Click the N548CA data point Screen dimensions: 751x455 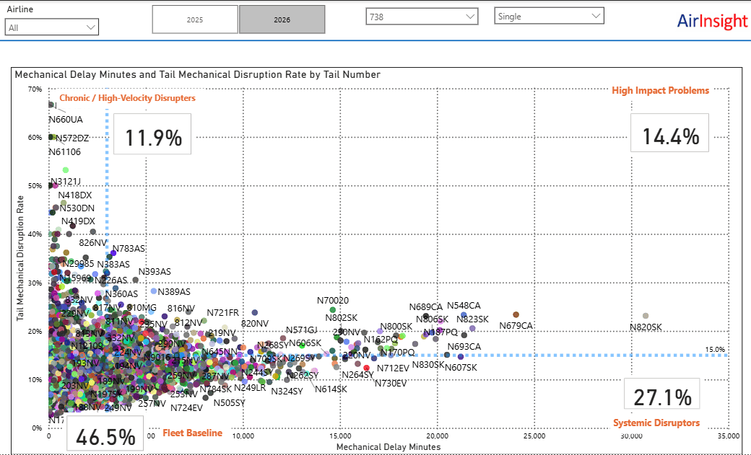click(x=464, y=315)
